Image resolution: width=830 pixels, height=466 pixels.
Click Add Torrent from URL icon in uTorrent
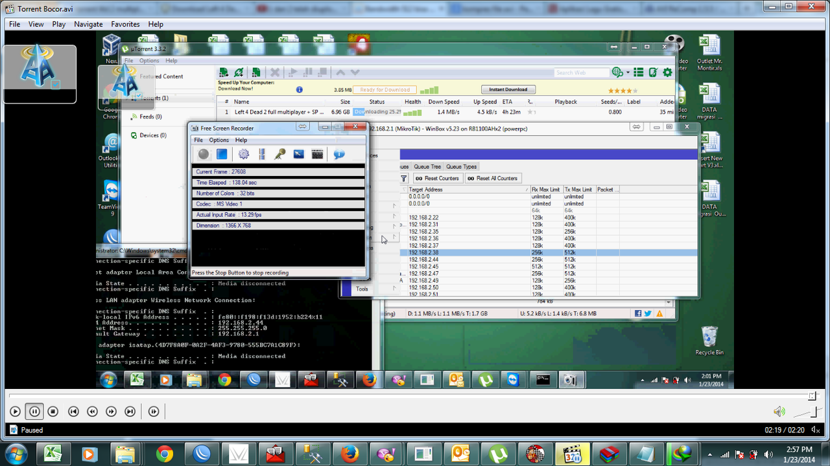pos(239,72)
